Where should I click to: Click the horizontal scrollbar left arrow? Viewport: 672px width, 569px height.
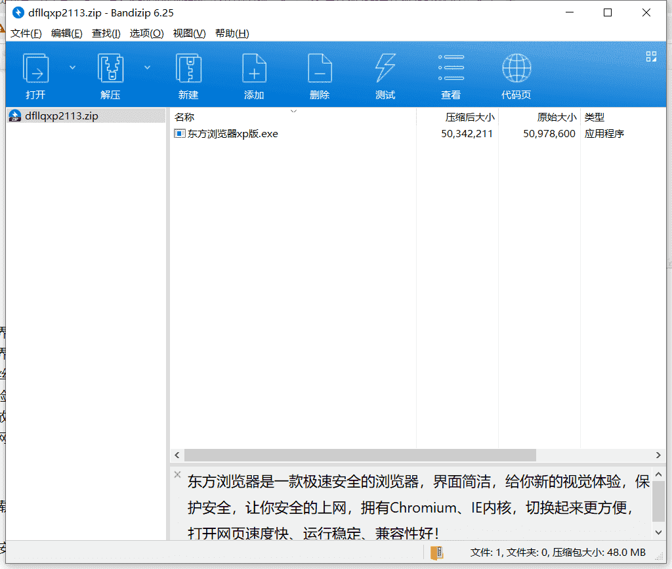pyautogui.click(x=177, y=455)
